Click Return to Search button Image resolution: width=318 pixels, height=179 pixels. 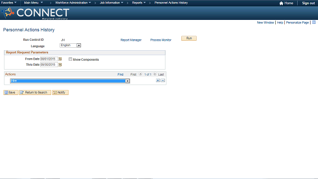35,92
